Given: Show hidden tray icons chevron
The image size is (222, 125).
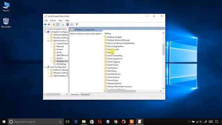Looking at the screenshot, I should click(x=189, y=122).
